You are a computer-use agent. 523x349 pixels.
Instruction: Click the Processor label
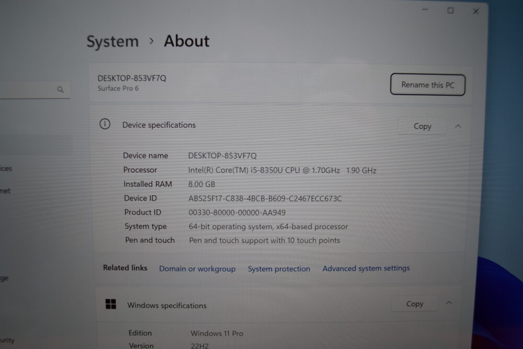[140, 170]
